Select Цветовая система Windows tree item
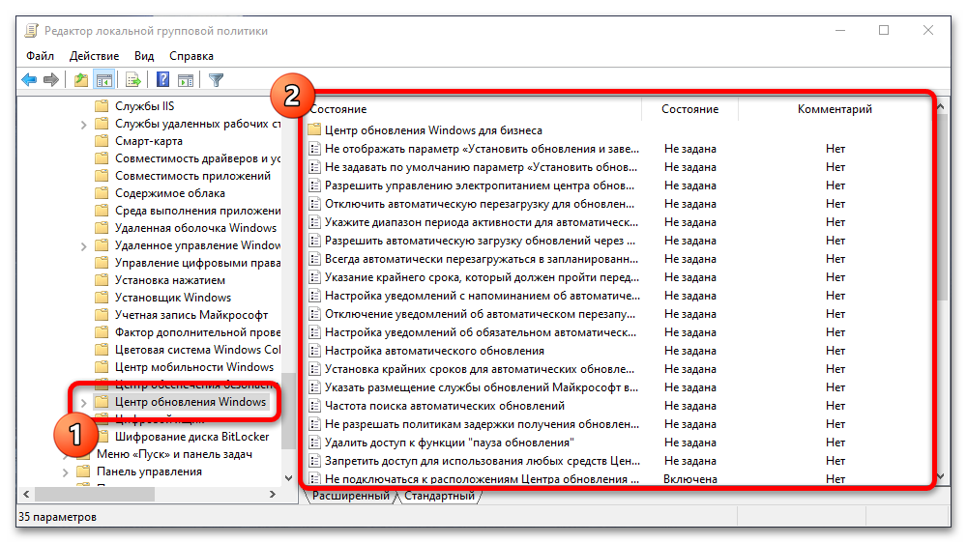Screen dimensions: 967x543 point(197,350)
